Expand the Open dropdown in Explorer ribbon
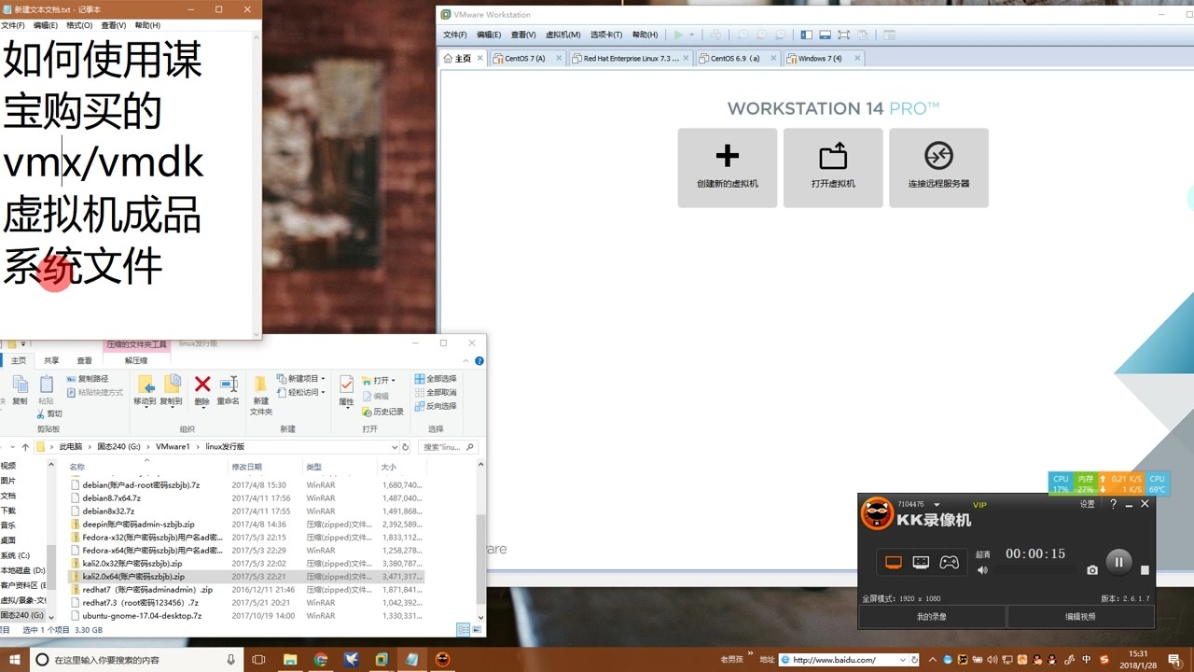Viewport: 1194px width, 672px height. point(394,381)
